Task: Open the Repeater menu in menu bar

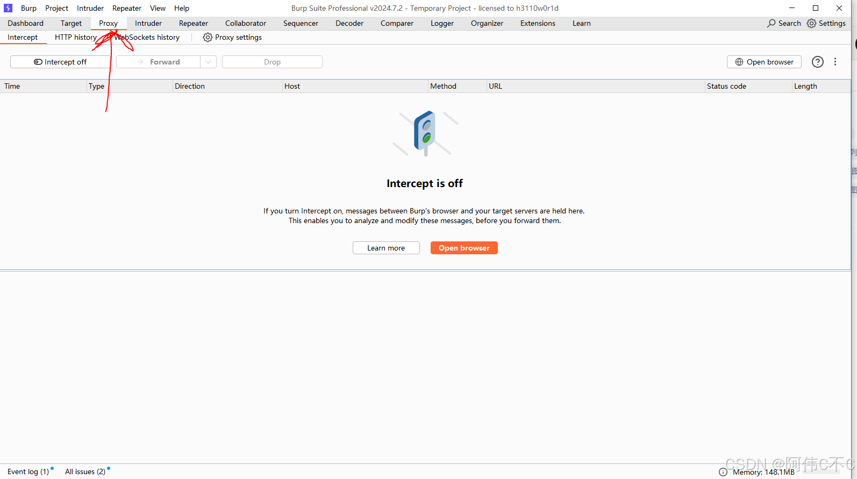Action: 127,8
